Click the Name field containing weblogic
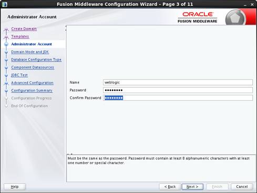 point(178,83)
